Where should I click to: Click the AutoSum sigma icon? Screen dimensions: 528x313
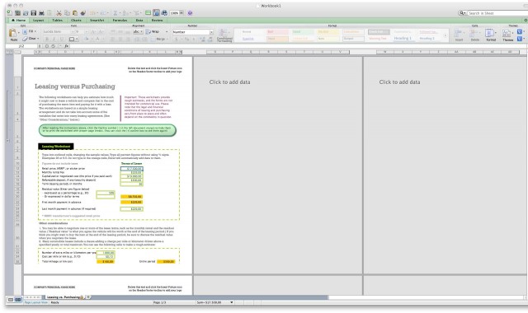pos(115,13)
